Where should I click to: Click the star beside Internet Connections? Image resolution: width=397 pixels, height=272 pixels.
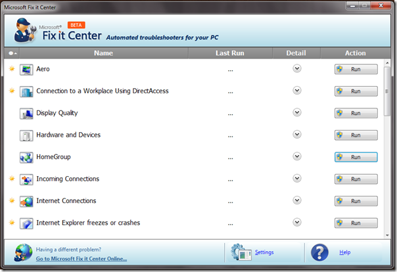tap(12, 200)
